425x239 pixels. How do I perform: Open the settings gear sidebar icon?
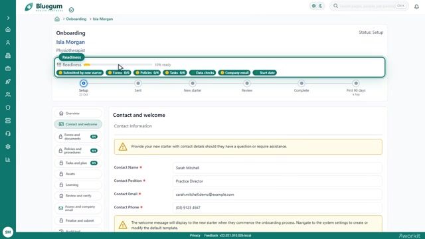point(8,147)
